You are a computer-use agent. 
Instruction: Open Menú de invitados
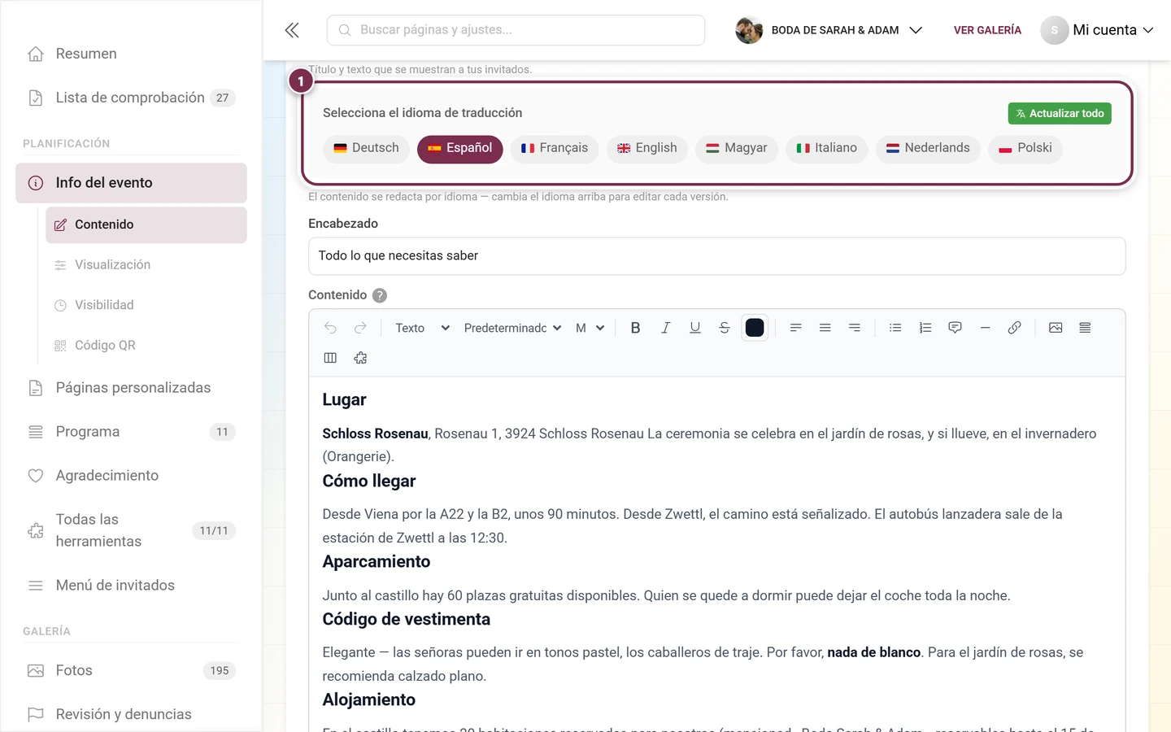(x=131, y=586)
